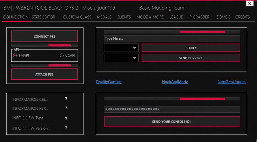Click the ATTACH PS3 button
The width and height of the screenshot is (257, 142).
coord(44,74)
